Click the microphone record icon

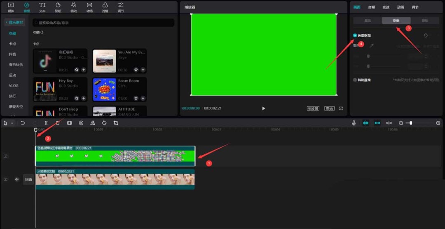[354, 123]
